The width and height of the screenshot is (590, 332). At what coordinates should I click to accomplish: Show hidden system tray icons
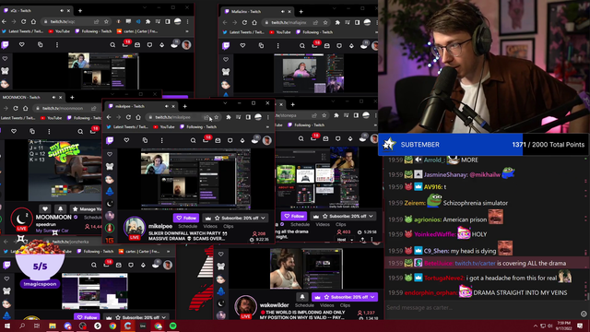(x=535, y=326)
